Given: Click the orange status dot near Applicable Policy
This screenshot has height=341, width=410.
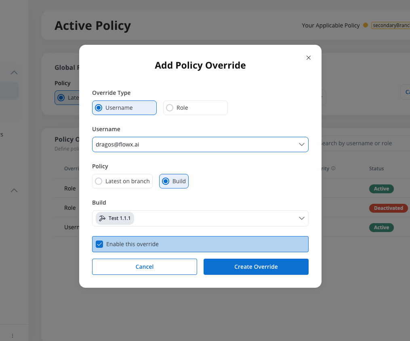Looking at the screenshot, I should coord(366,25).
